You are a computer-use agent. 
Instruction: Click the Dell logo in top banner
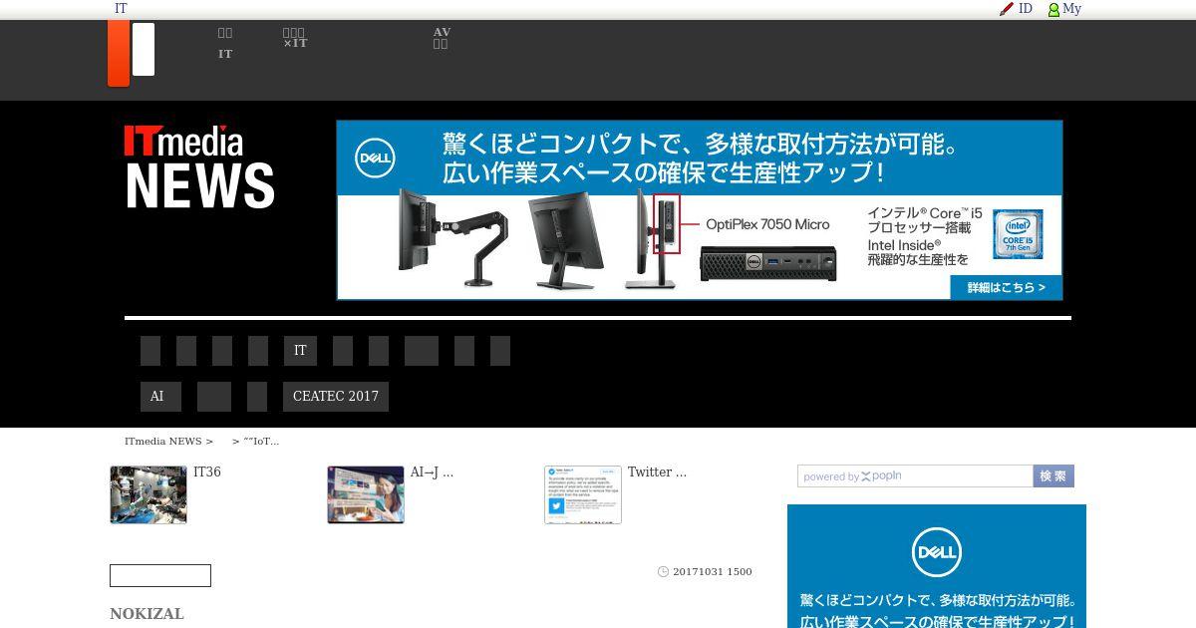375,157
